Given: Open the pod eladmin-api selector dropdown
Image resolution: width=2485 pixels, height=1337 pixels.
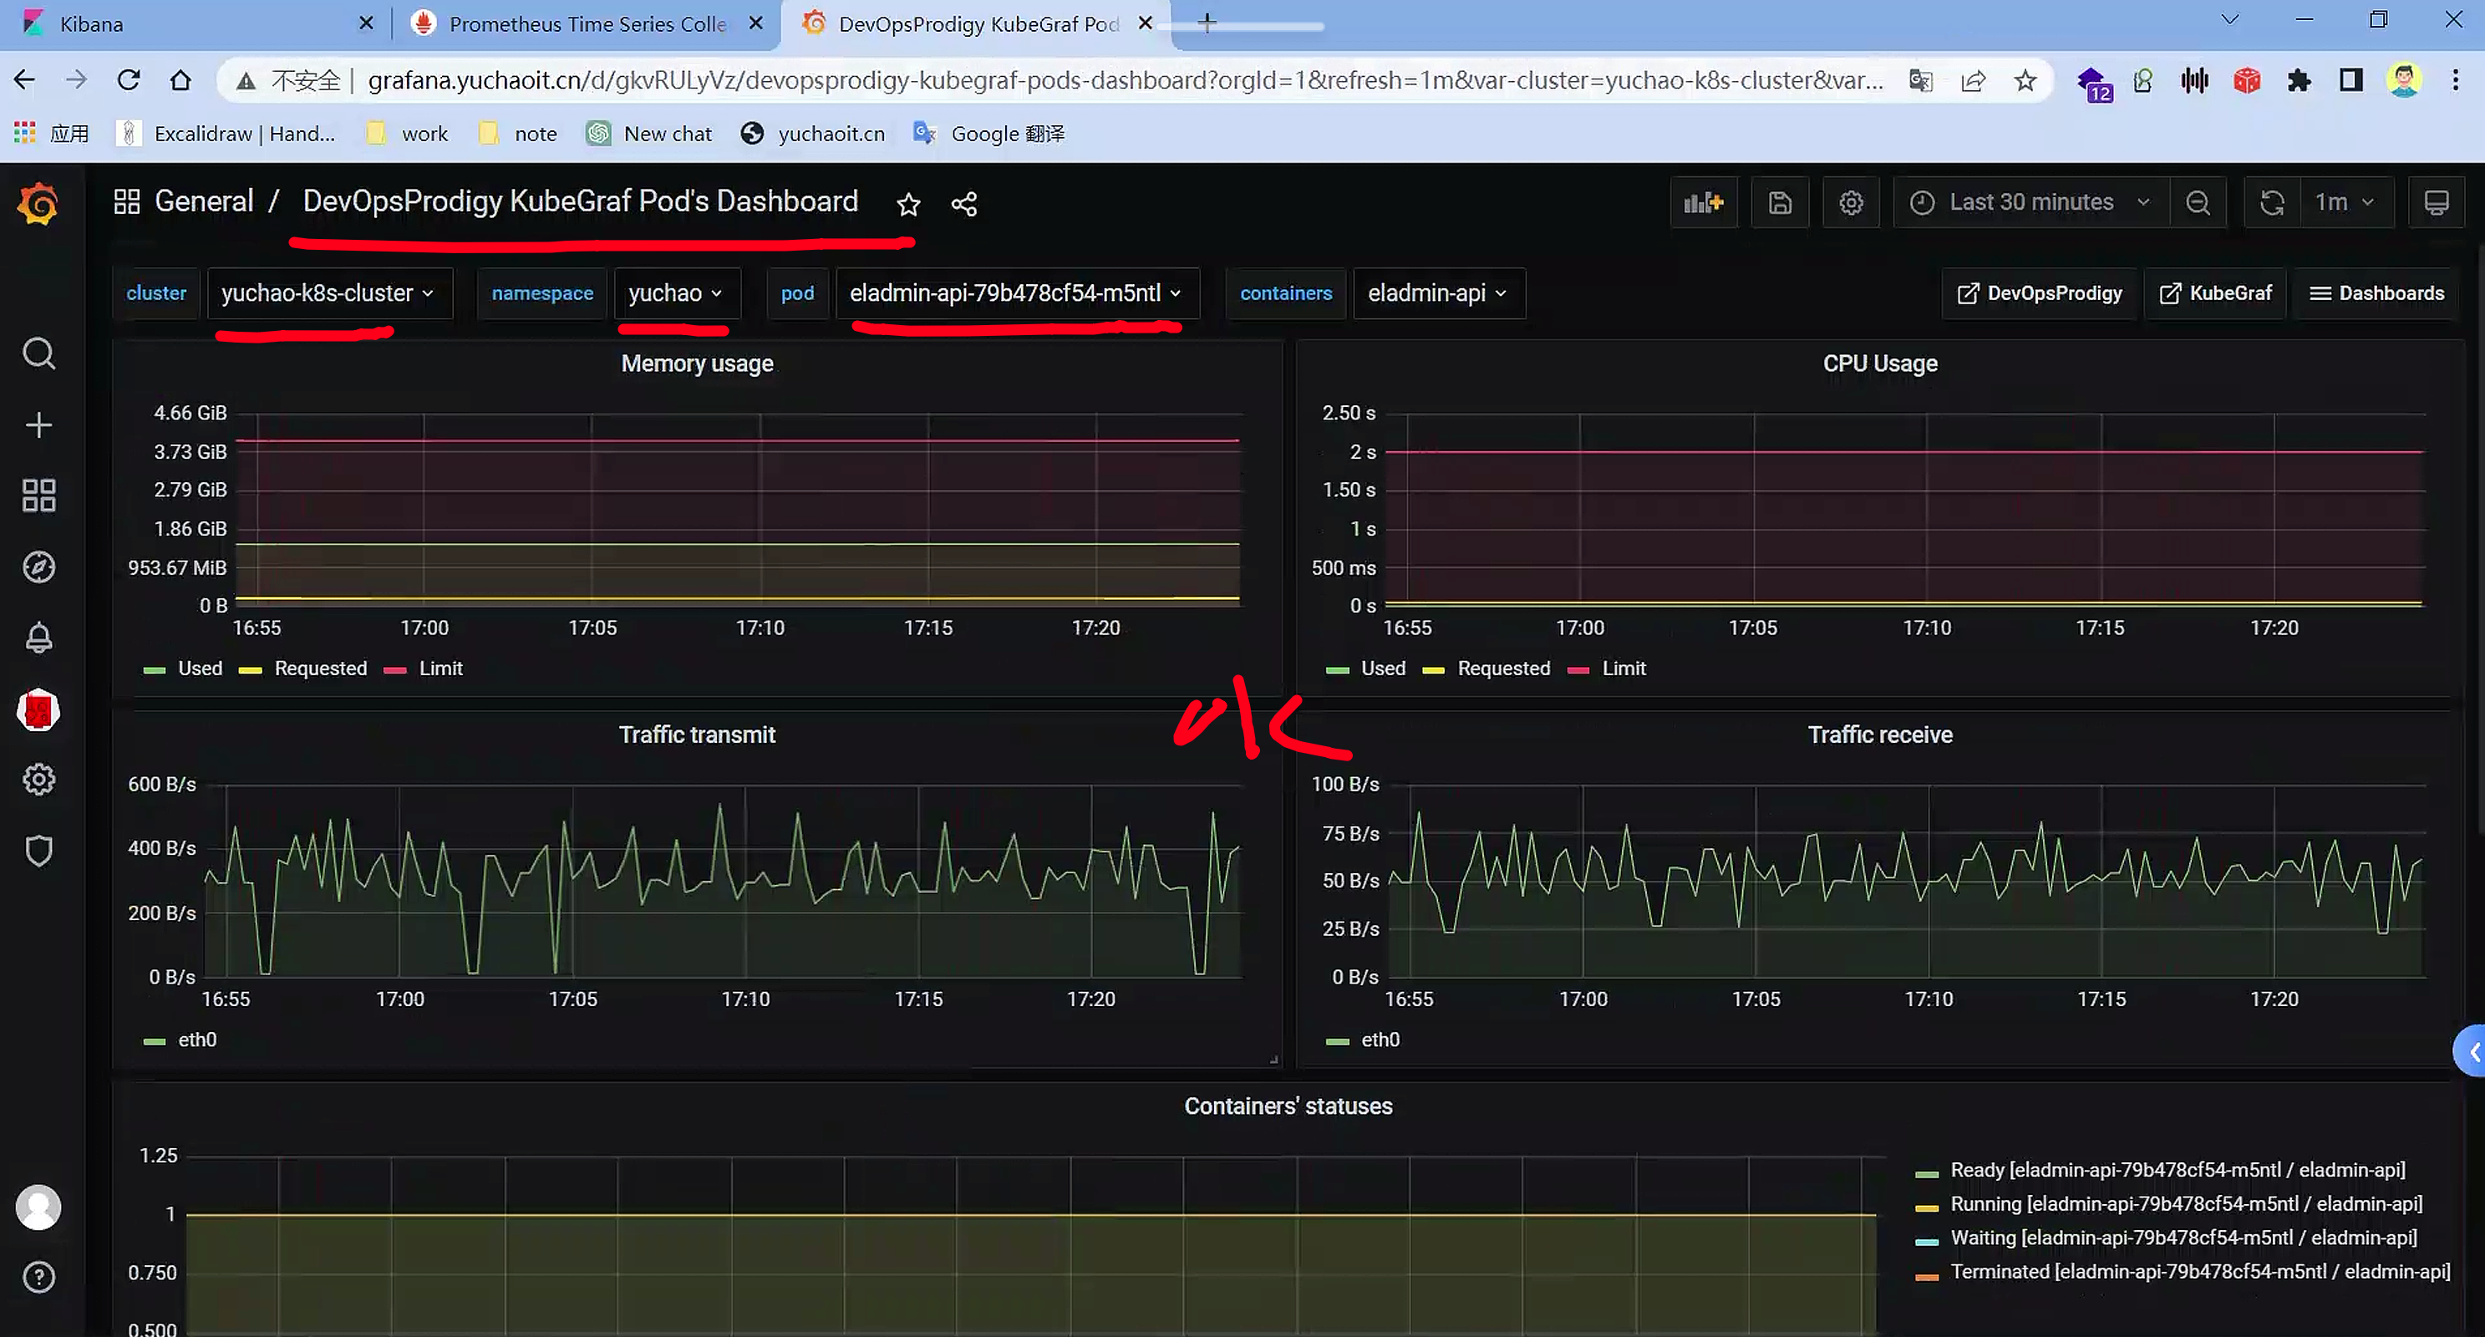Looking at the screenshot, I should pos(1015,293).
